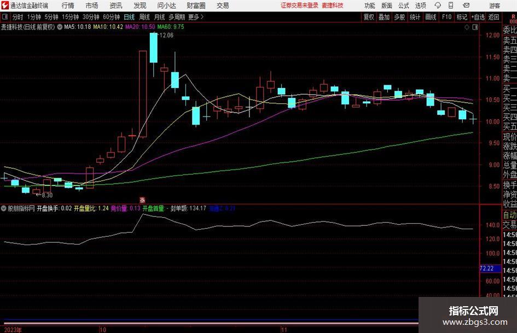Click the 开盘换手: 0.02 value

[x=54, y=208]
